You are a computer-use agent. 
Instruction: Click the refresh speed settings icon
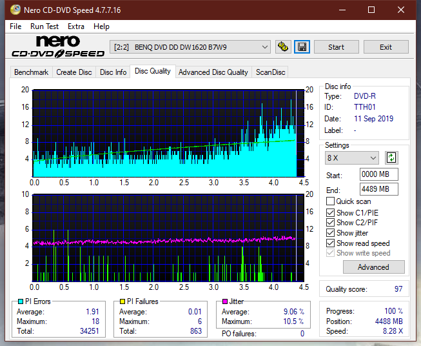(x=391, y=158)
